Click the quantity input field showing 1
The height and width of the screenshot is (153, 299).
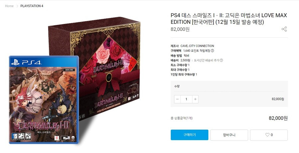(186, 99)
